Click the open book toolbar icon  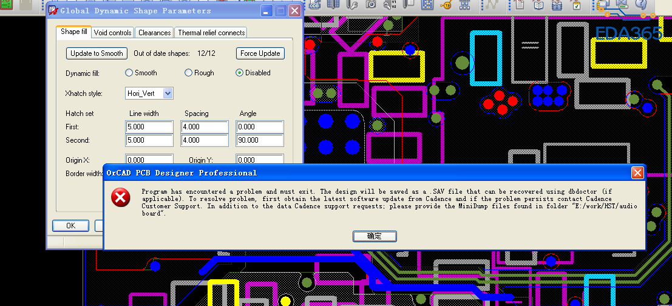pos(538,5)
